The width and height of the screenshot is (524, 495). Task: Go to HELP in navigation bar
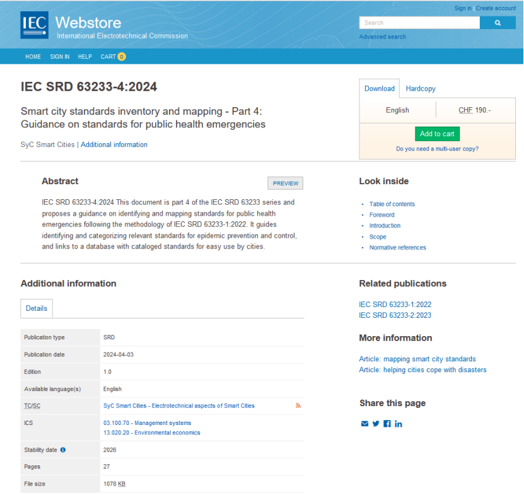[84, 57]
